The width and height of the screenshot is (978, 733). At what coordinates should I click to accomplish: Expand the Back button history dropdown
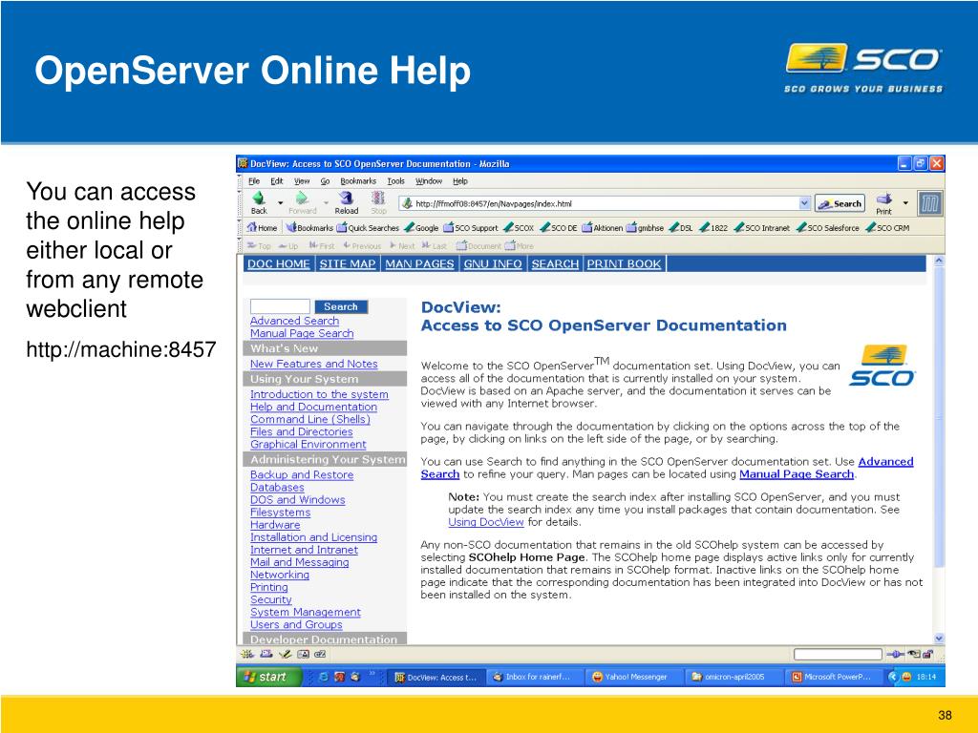tap(280, 202)
